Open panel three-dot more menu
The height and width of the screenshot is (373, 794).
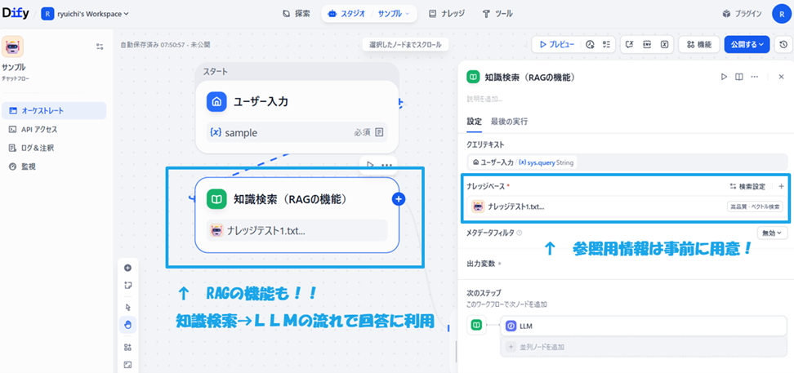[x=755, y=77]
